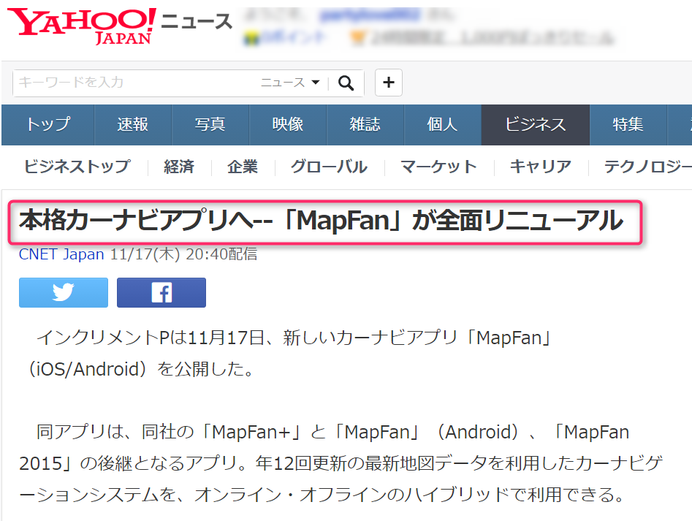Open the キャリア subcategory
This screenshot has width=692, height=521.
pos(541,167)
